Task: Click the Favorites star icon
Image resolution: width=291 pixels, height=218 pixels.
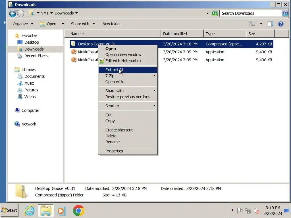Action: 17,35
